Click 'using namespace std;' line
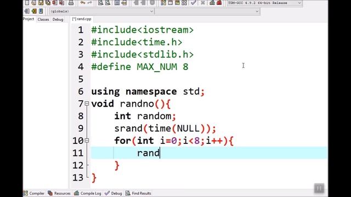351x197 pixels. pos(148,91)
